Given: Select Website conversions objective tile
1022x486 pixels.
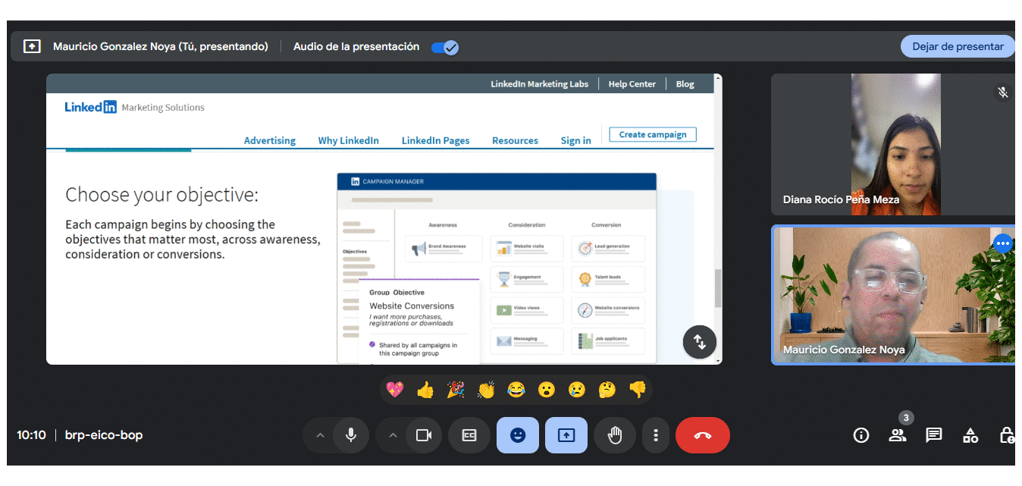Looking at the screenshot, I should tap(608, 309).
